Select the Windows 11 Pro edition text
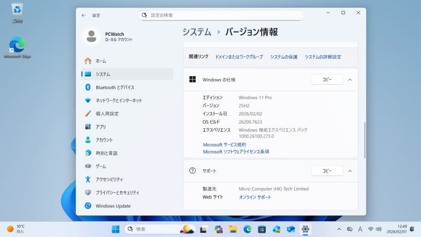 click(255, 97)
